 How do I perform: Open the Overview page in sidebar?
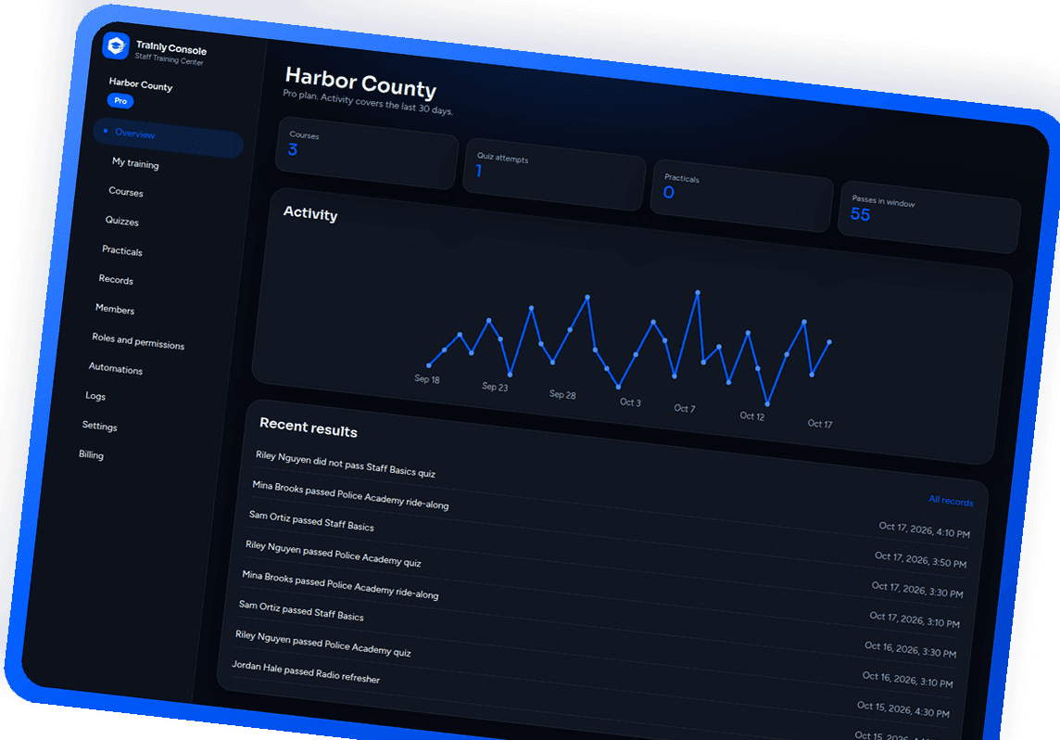point(169,139)
